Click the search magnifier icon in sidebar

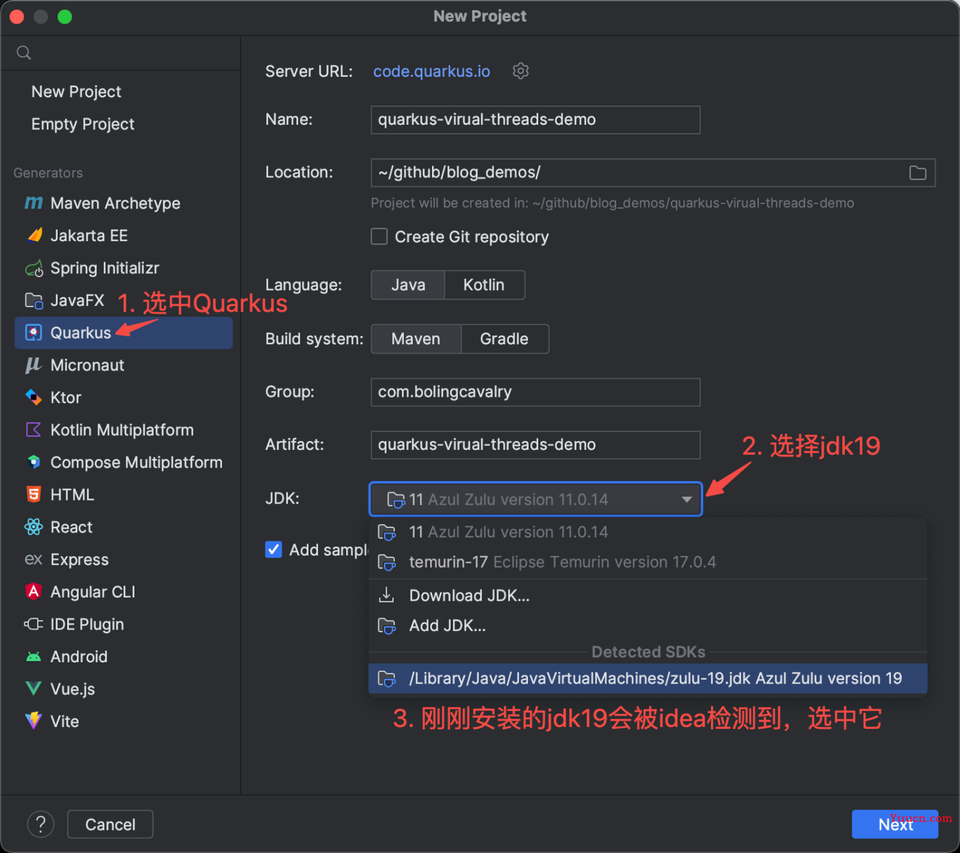click(24, 52)
